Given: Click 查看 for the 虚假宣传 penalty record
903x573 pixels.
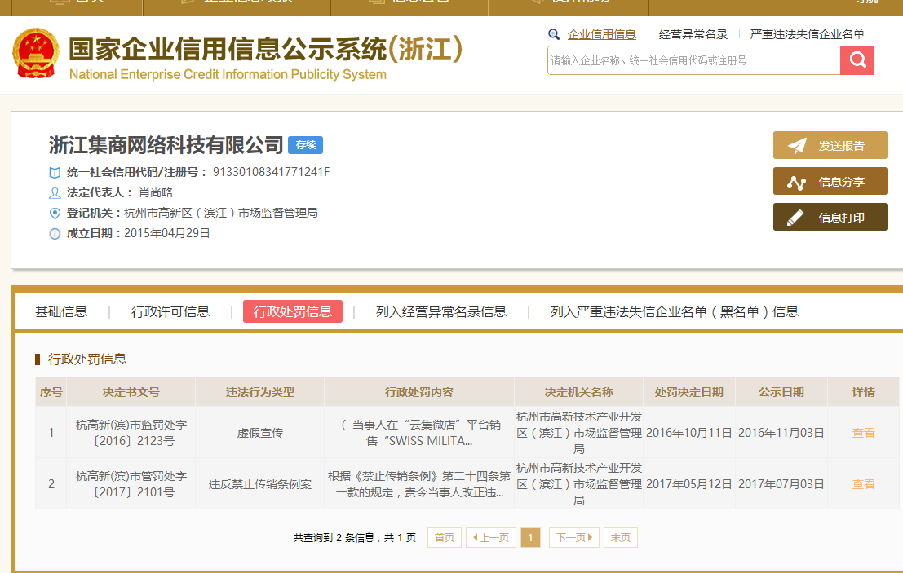Looking at the screenshot, I should click(x=862, y=433).
